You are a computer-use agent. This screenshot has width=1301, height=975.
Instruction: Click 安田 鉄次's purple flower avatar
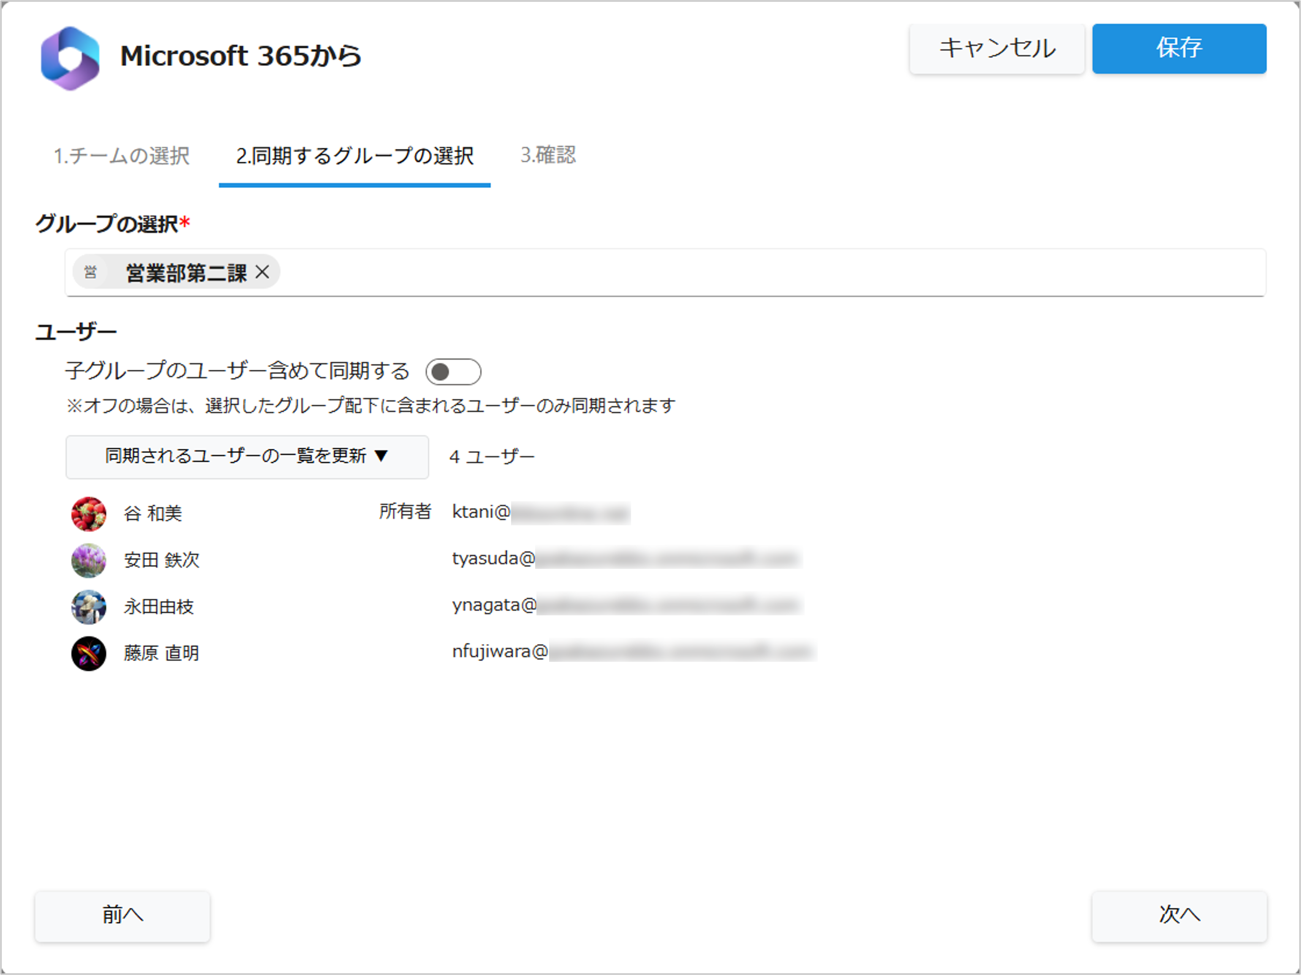[89, 560]
